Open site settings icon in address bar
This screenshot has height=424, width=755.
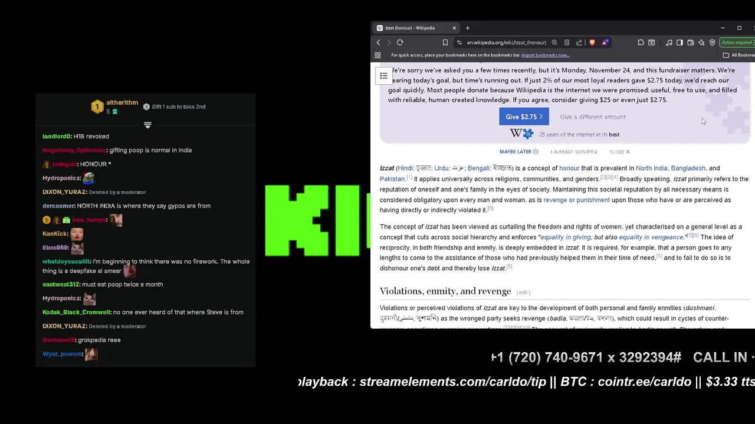click(459, 42)
